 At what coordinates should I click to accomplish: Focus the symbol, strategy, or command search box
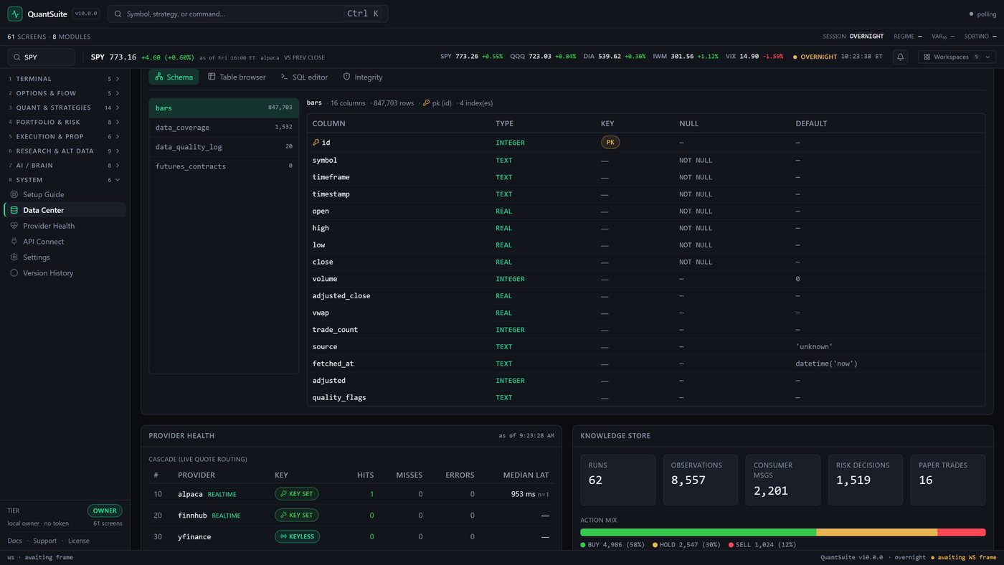[247, 14]
